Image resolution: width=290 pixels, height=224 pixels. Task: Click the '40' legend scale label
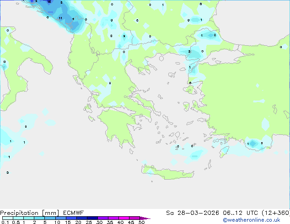click(120, 222)
